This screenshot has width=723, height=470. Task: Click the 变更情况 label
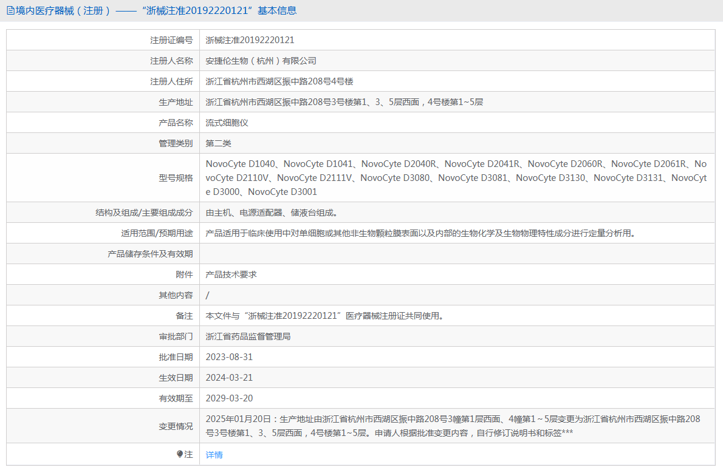(x=176, y=426)
